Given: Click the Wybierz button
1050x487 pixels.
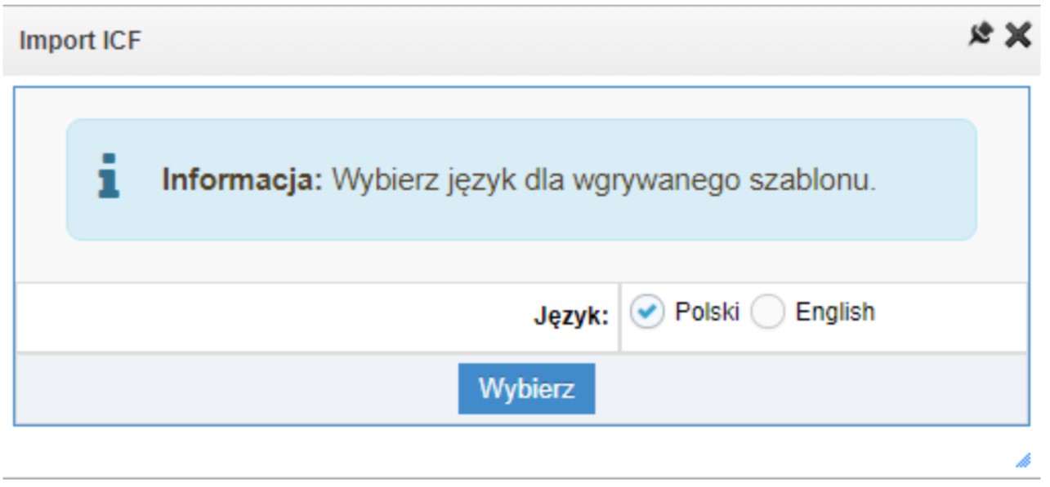Looking at the screenshot, I should point(526,388).
